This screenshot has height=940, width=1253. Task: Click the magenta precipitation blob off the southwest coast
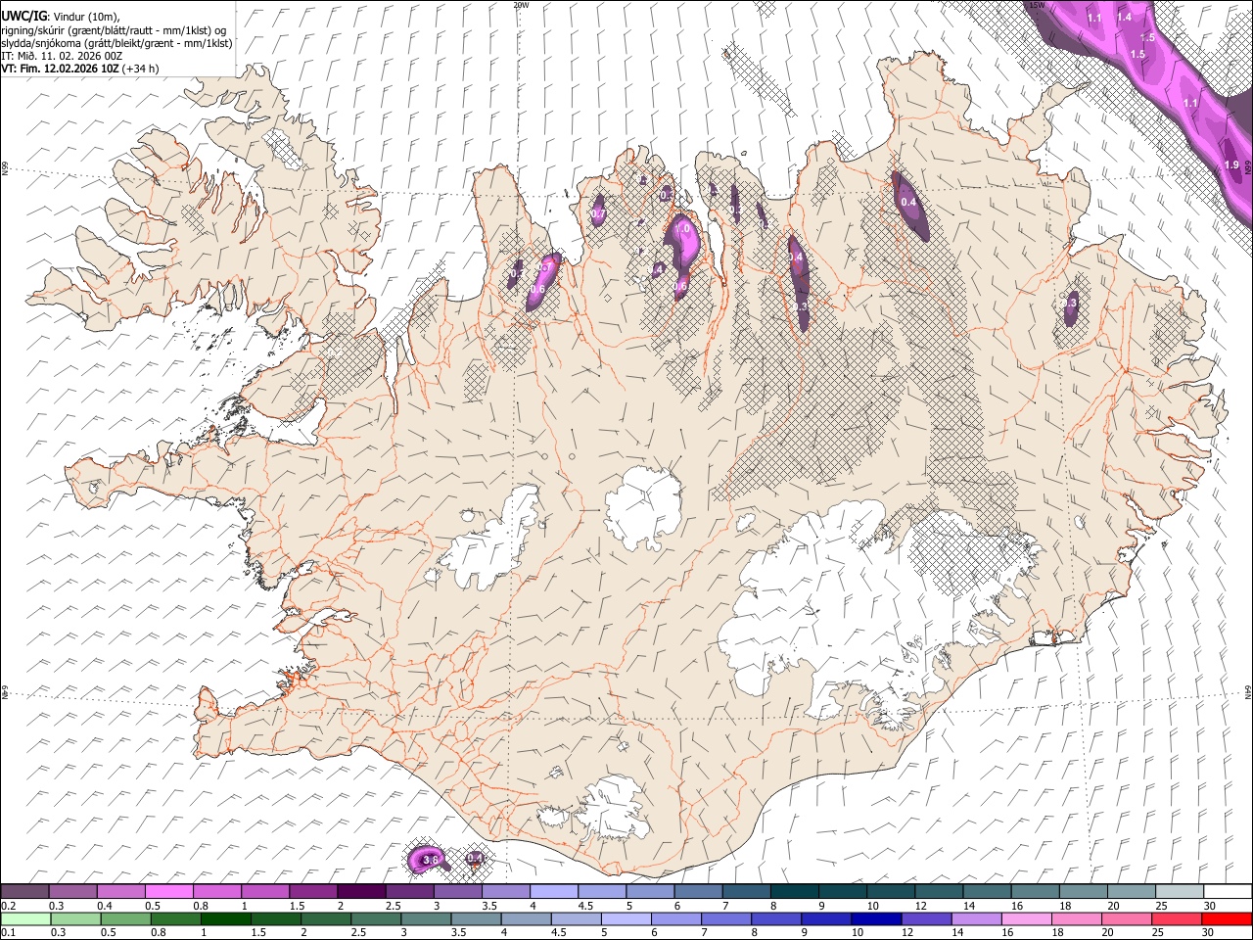428,859
